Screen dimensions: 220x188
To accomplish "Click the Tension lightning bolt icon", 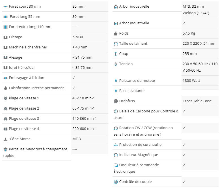I will click(x=116, y=64).
